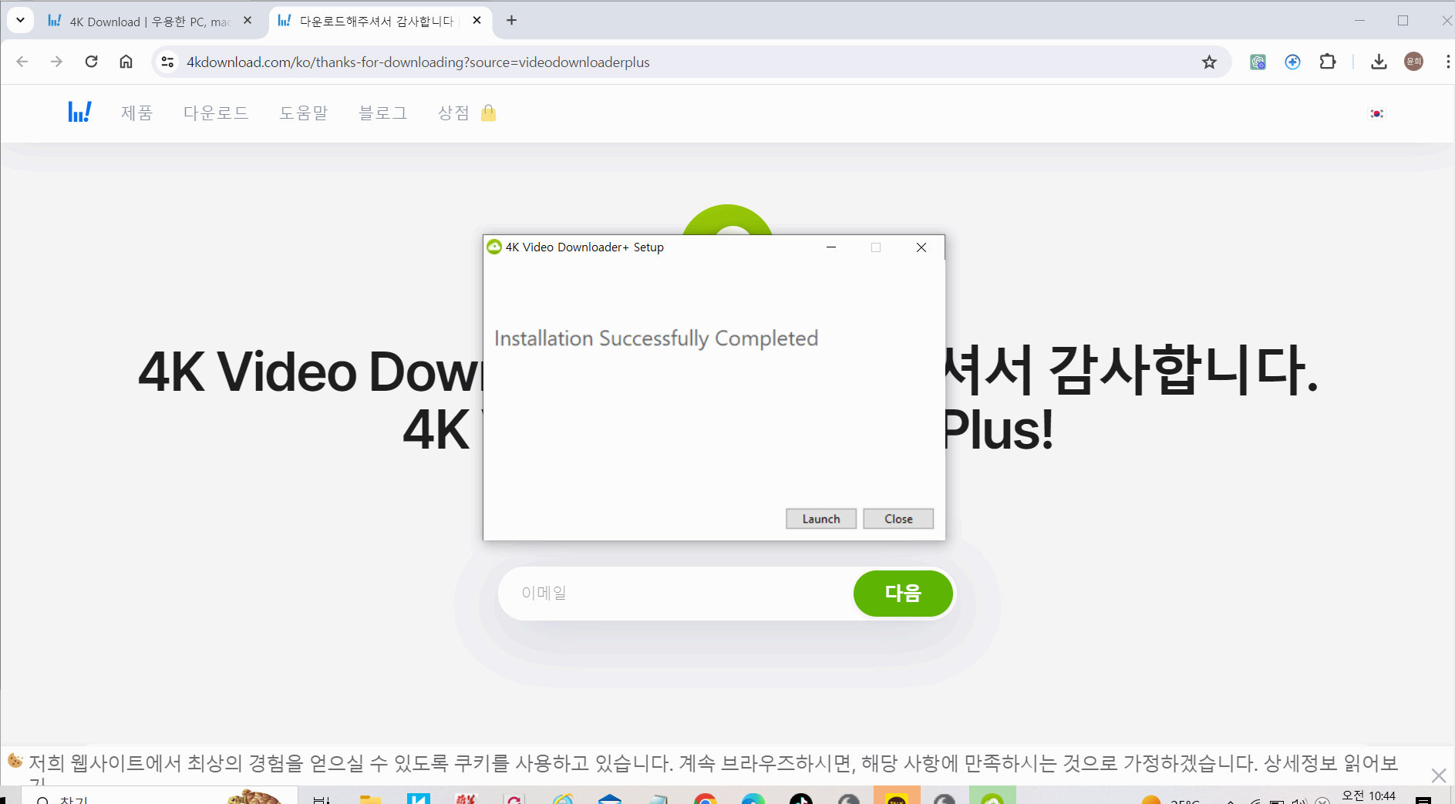The height and width of the screenshot is (804, 1455).
Task: Click the browser forward arrow
Action: (56, 62)
